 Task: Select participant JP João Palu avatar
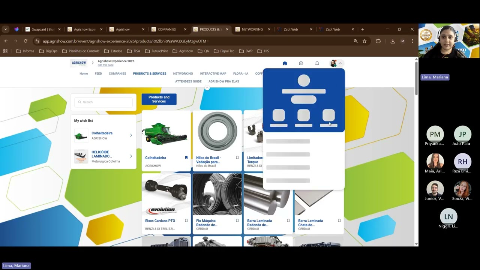click(462, 134)
